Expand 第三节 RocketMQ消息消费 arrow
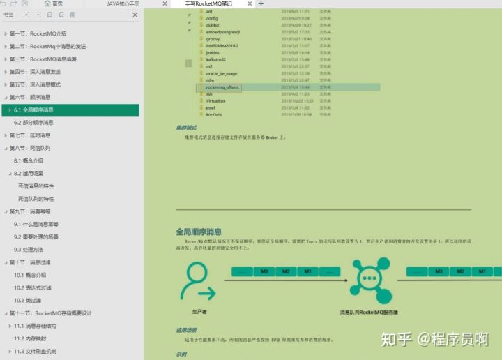Image resolution: width=502 pixels, height=360 pixels. [6, 59]
